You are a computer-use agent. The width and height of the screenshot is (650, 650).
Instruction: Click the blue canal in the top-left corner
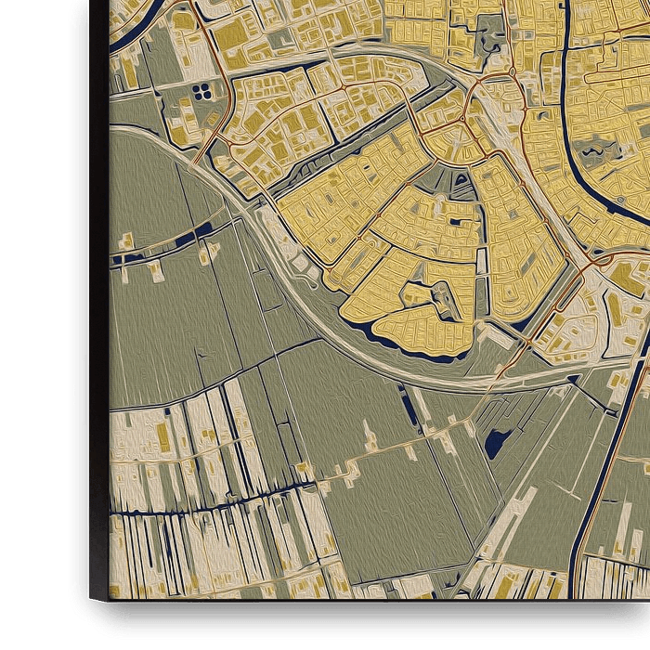coord(125,28)
